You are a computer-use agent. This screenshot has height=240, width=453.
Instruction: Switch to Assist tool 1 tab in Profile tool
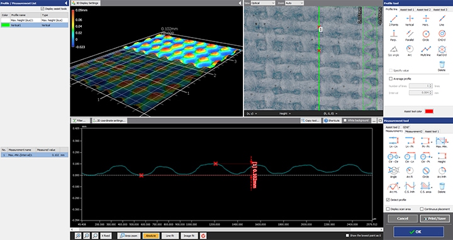point(407,9)
